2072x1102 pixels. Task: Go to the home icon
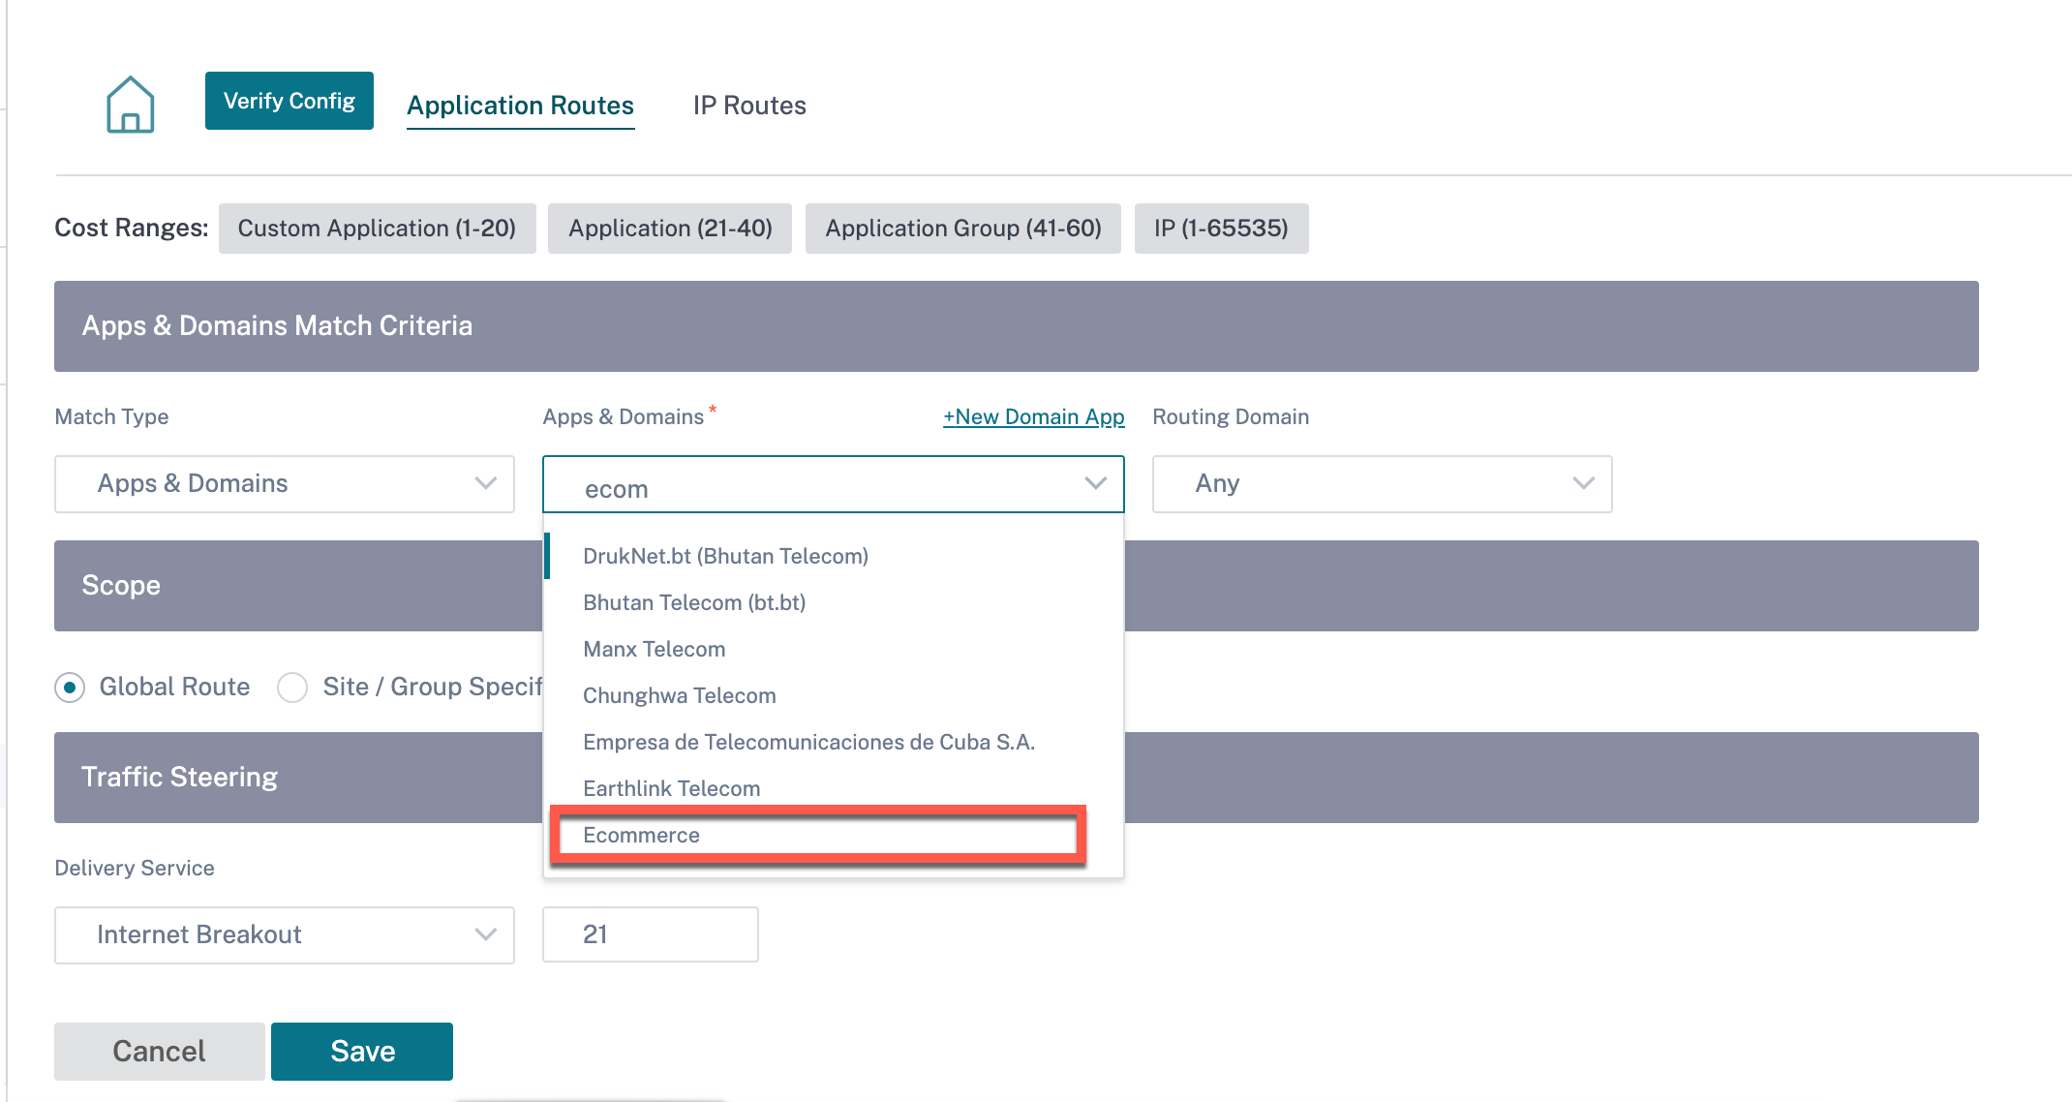click(130, 105)
